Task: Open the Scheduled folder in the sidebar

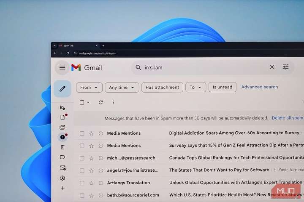Action: tap(62, 108)
